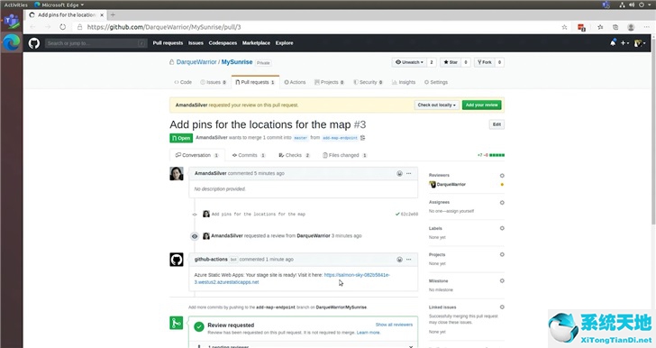The height and width of the screenshot is (348, 656).
Task: Open the Edge profile icon
Action: [631, 27]
